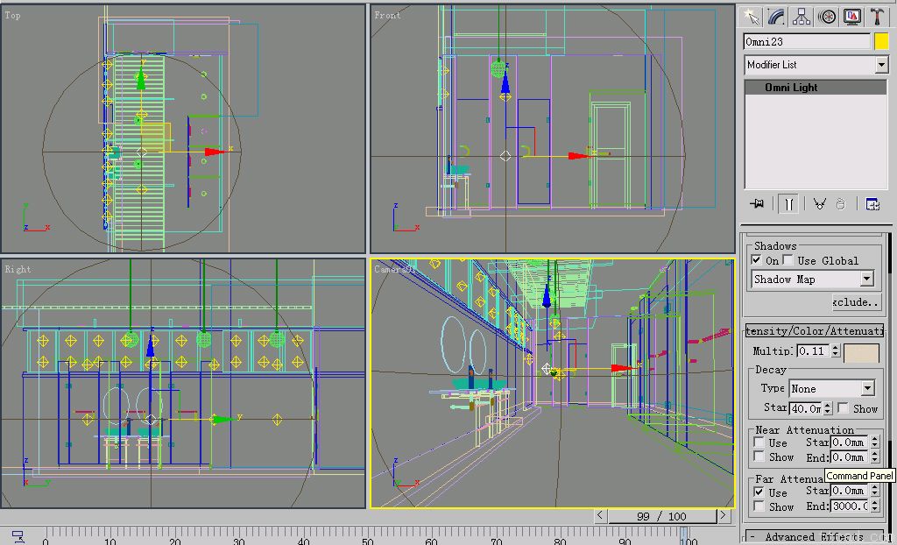Pin the modifier stack
Screen dimensions: 897x545
pyautogui.click(x=756, y=202)
